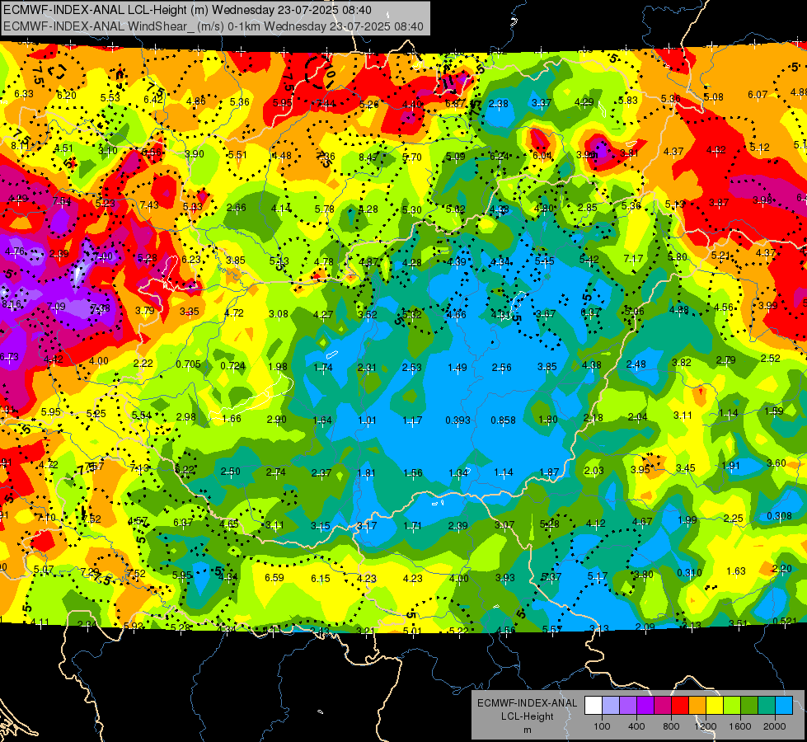Click the wind shear value 0.521
807x742 pixels.
point(785,621)
